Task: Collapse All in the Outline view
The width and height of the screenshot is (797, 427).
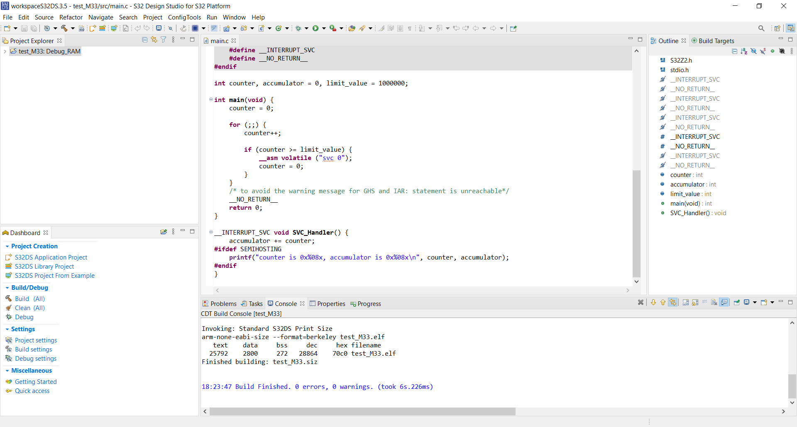Action: pos(734,51)
